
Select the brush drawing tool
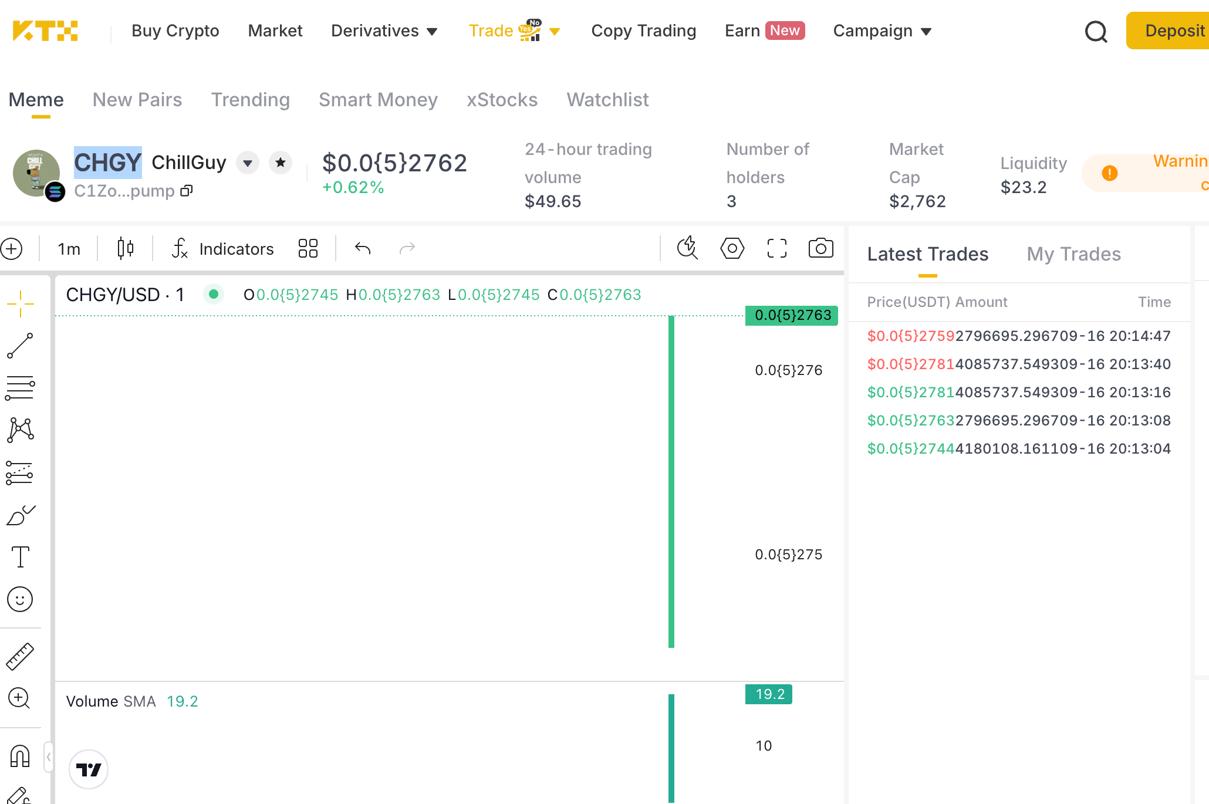point(21,515)
